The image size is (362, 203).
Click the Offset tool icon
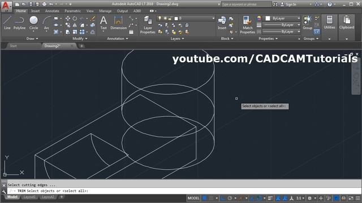click(x=93, y=32)
